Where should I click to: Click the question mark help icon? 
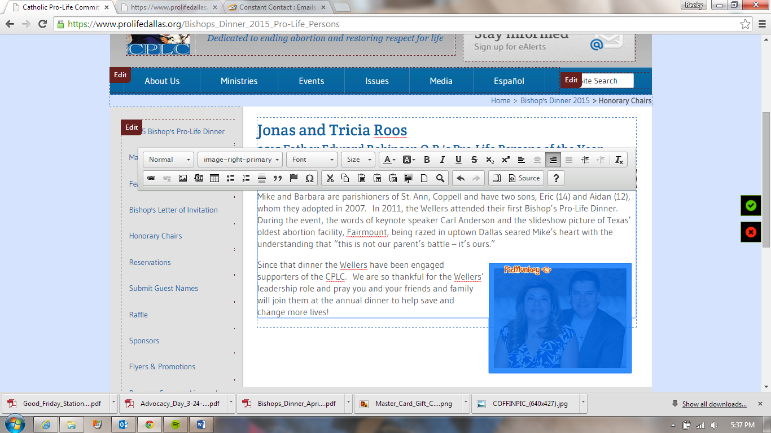(x=556, y=178)
